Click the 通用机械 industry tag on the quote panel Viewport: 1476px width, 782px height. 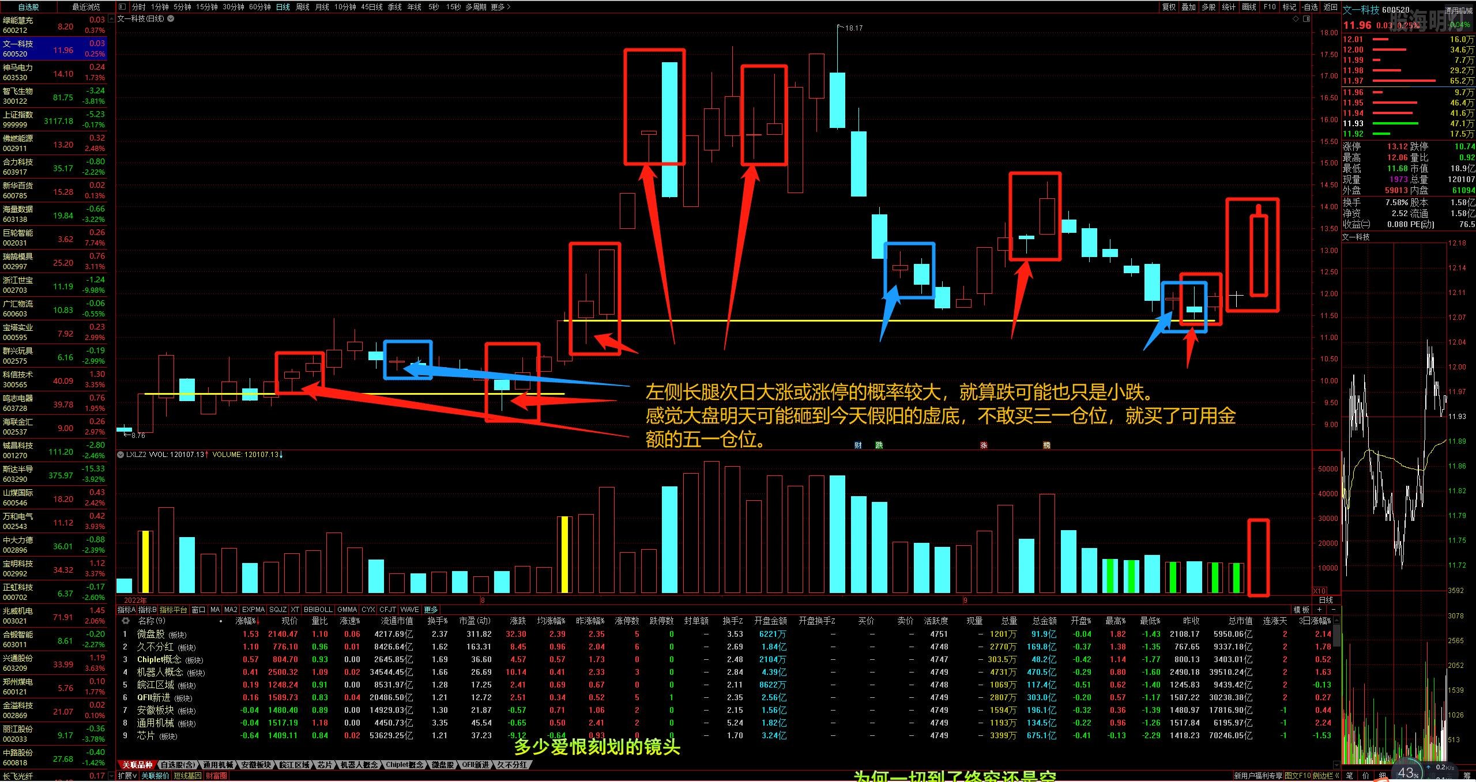(1459, 10)
